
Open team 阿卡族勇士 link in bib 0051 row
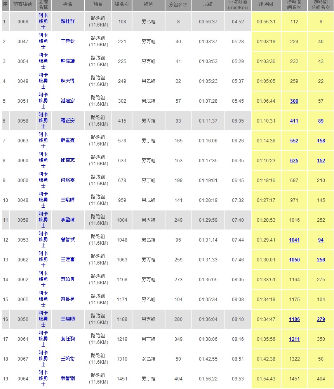coord(43,101)
